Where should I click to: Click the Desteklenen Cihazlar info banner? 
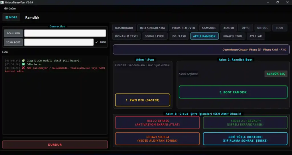pyautogui.click(x=201, y=49)
